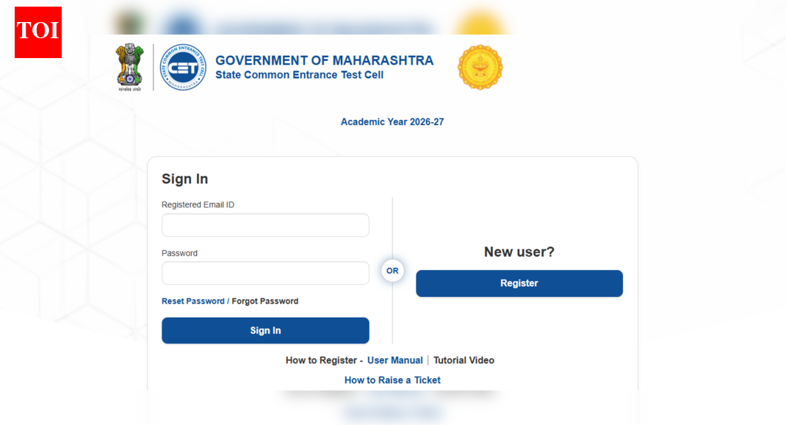786x425 pixels.
Task: Select the Forgot Password link
Action: coord(265,301)
